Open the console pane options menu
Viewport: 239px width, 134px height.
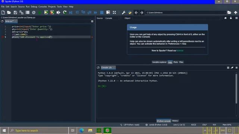236,68
